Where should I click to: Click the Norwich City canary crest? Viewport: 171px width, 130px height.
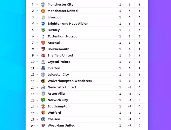point(43,100)
